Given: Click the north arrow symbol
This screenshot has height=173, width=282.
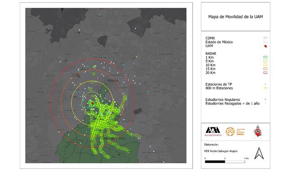Looking at the screenshot, I should coord(259,153).
